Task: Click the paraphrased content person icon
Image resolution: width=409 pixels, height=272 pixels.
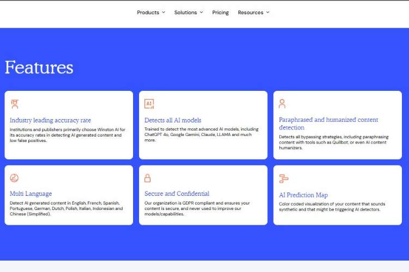Action: point(282,103)
